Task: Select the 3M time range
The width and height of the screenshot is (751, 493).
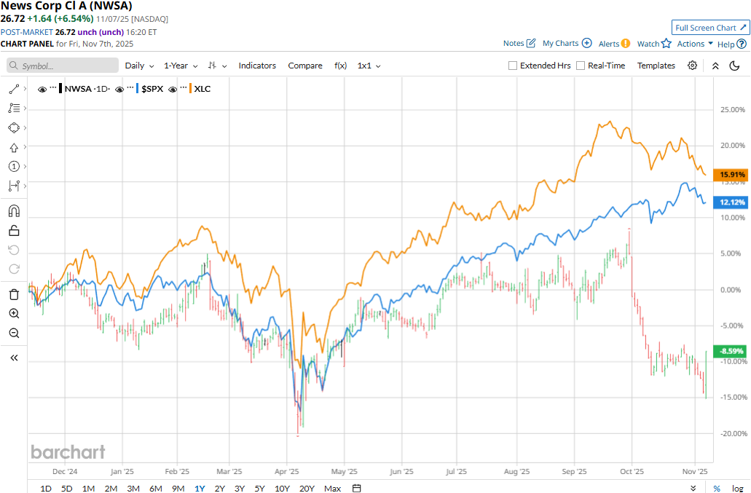Action: [133, 488]
